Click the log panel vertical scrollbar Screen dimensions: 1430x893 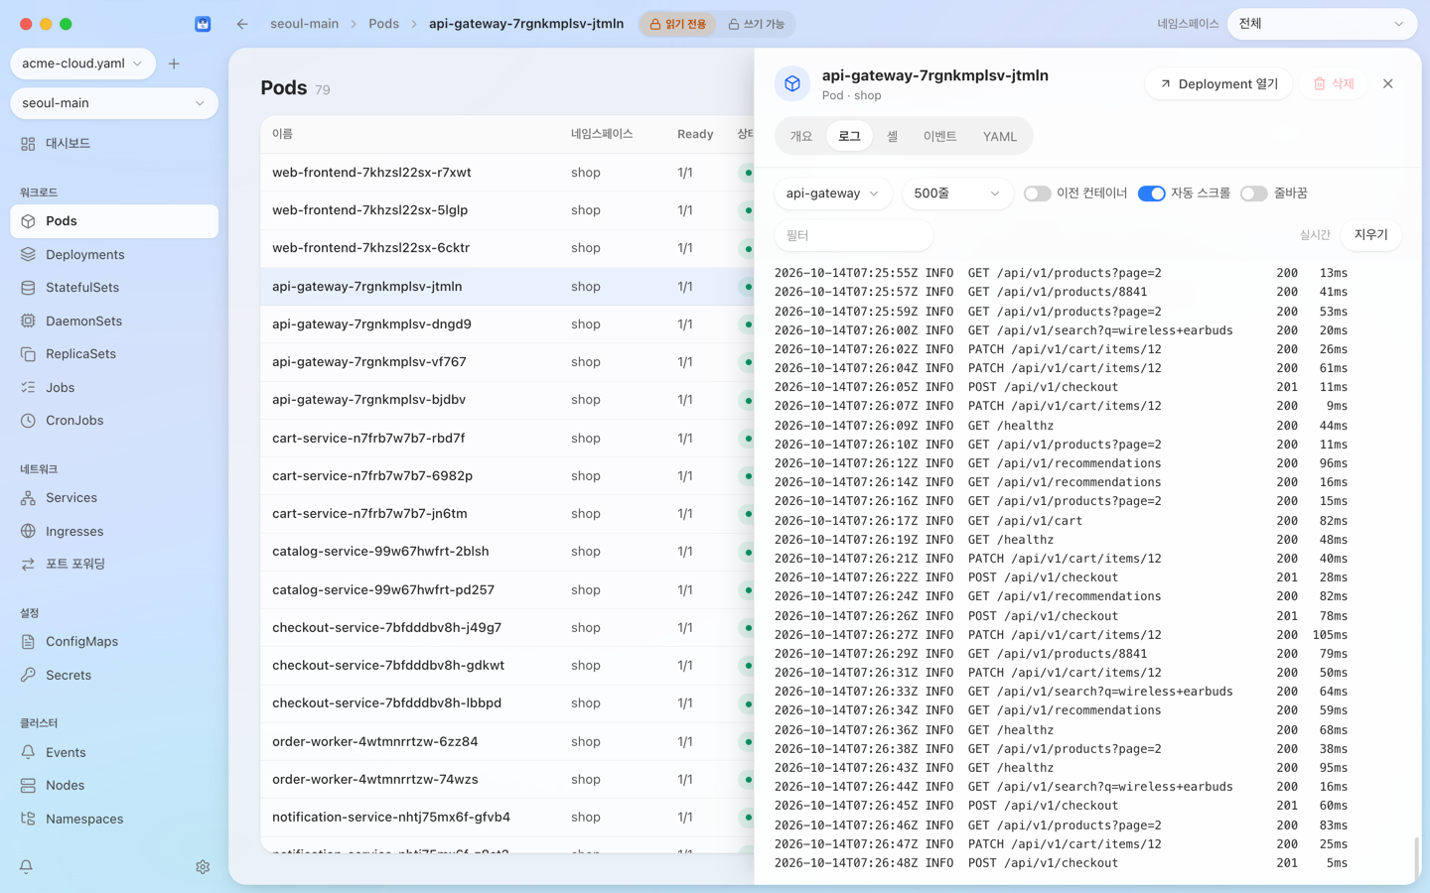pos(1416,857)
